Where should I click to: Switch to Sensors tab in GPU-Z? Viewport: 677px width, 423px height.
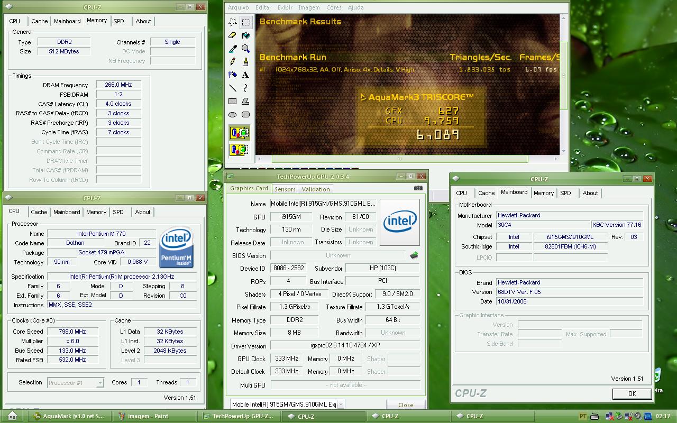pos(285,189)
